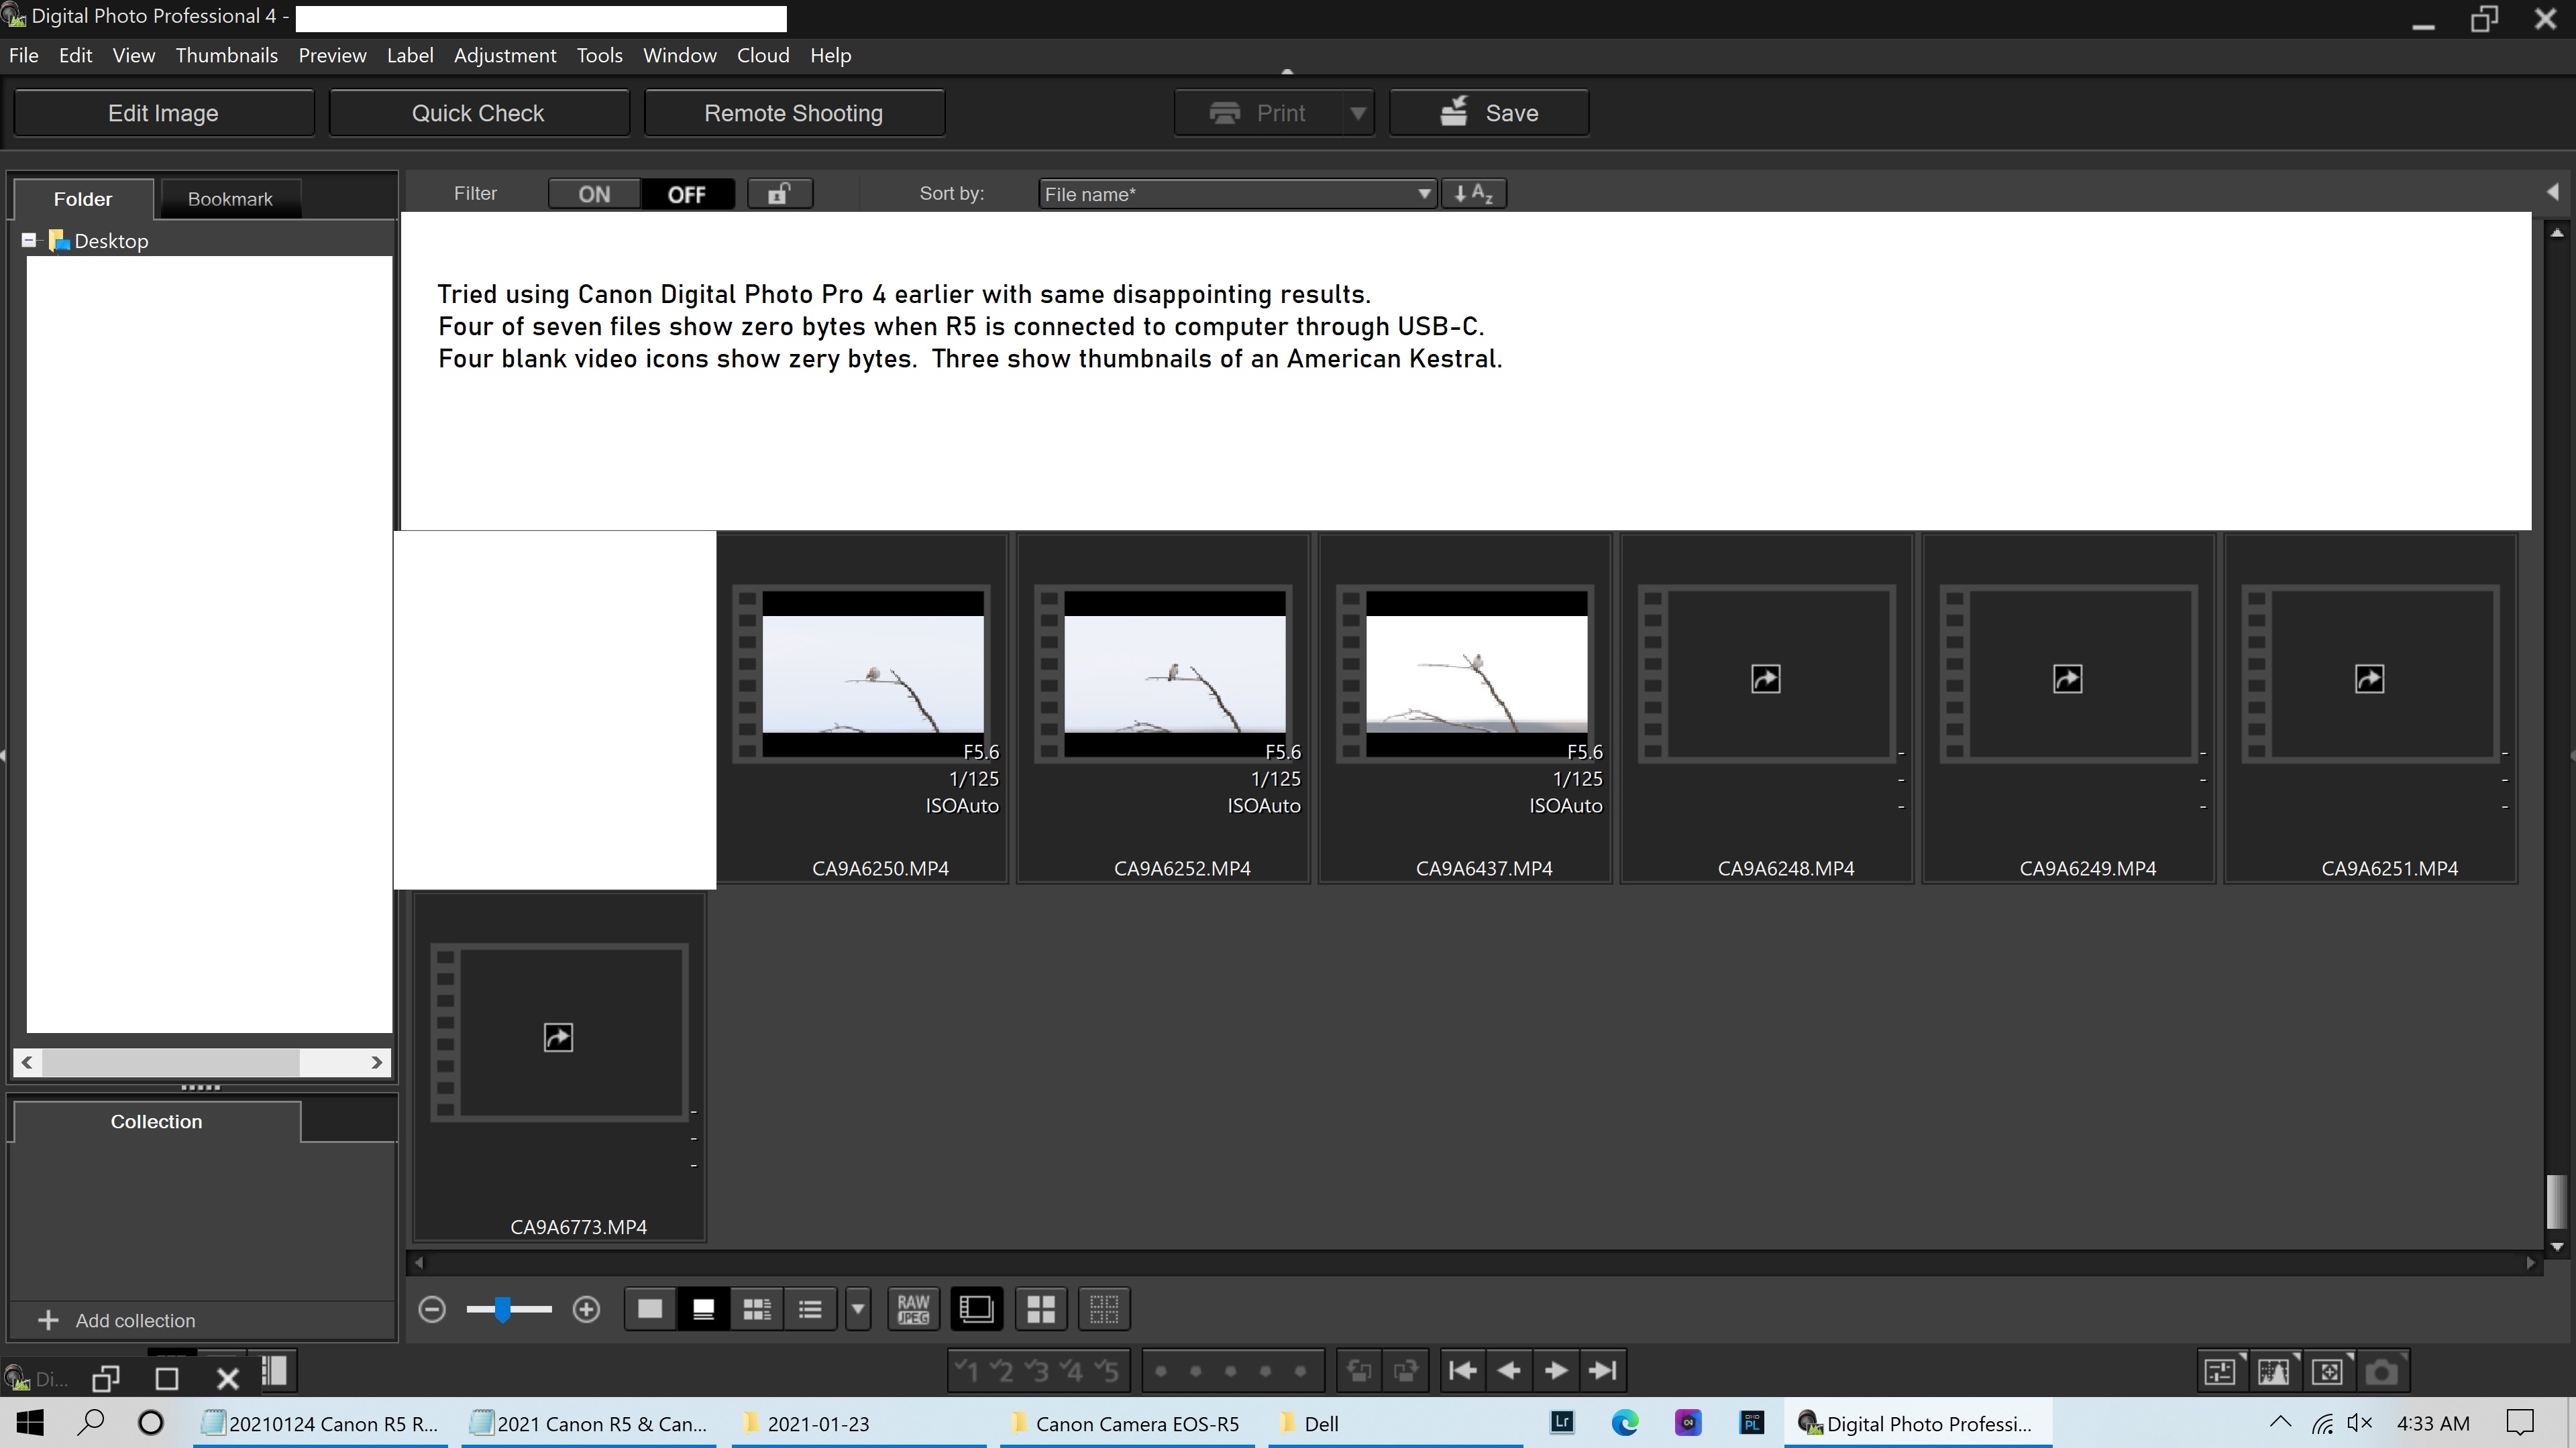
Task: Open the File menu
Action: pos(25,55)
